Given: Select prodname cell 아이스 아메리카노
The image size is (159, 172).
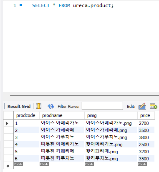Looking at the screenshot, I should [x=62, y=123].
